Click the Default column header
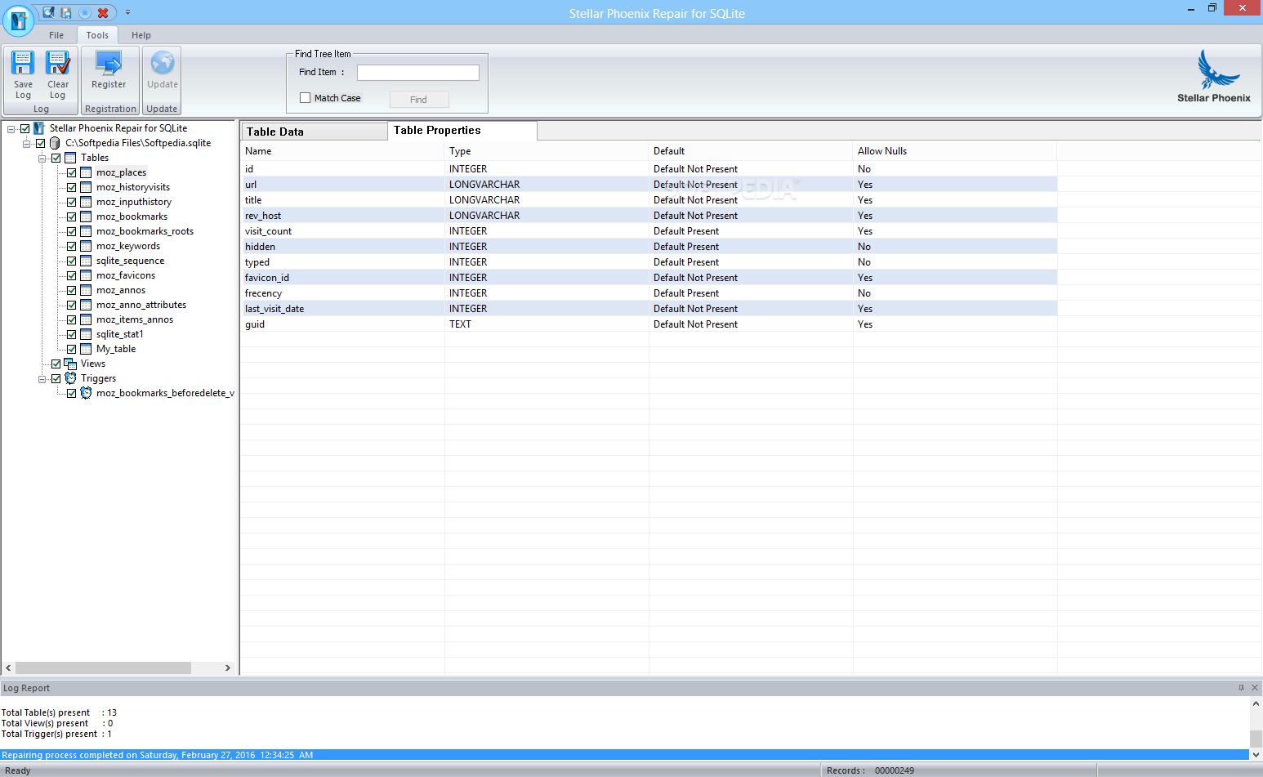 coord(752,151)
